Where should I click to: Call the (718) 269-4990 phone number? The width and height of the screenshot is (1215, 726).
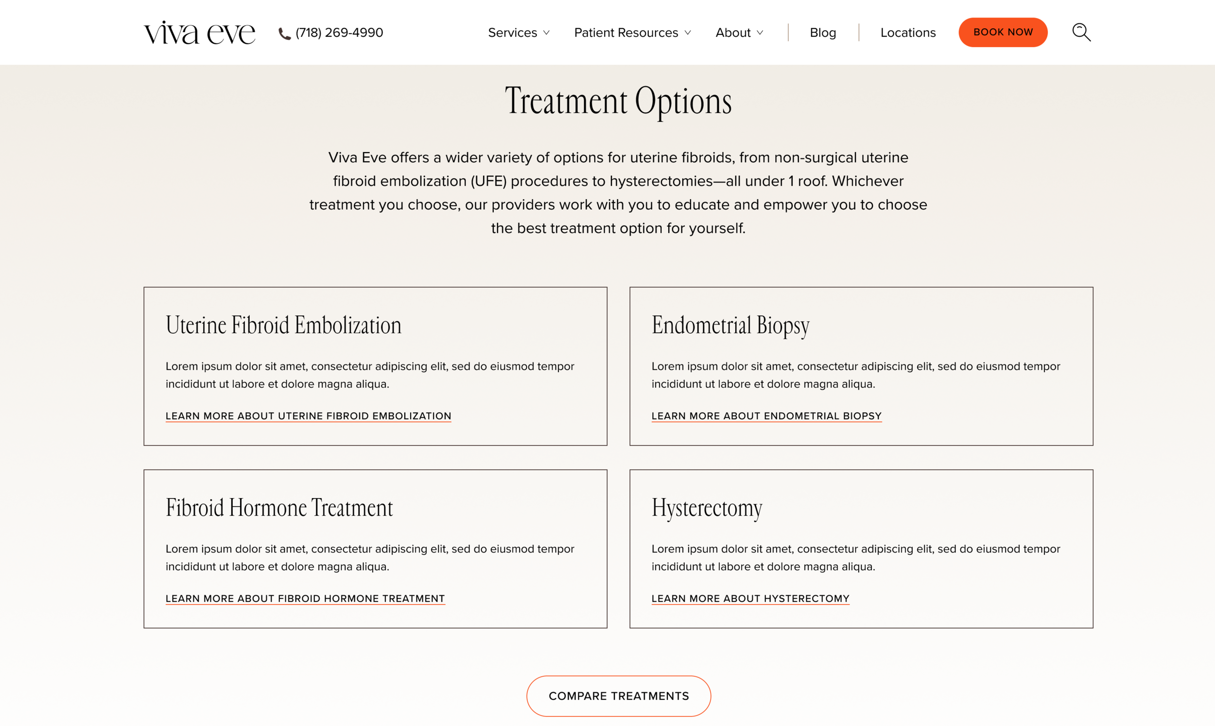(x=339, y=33)
